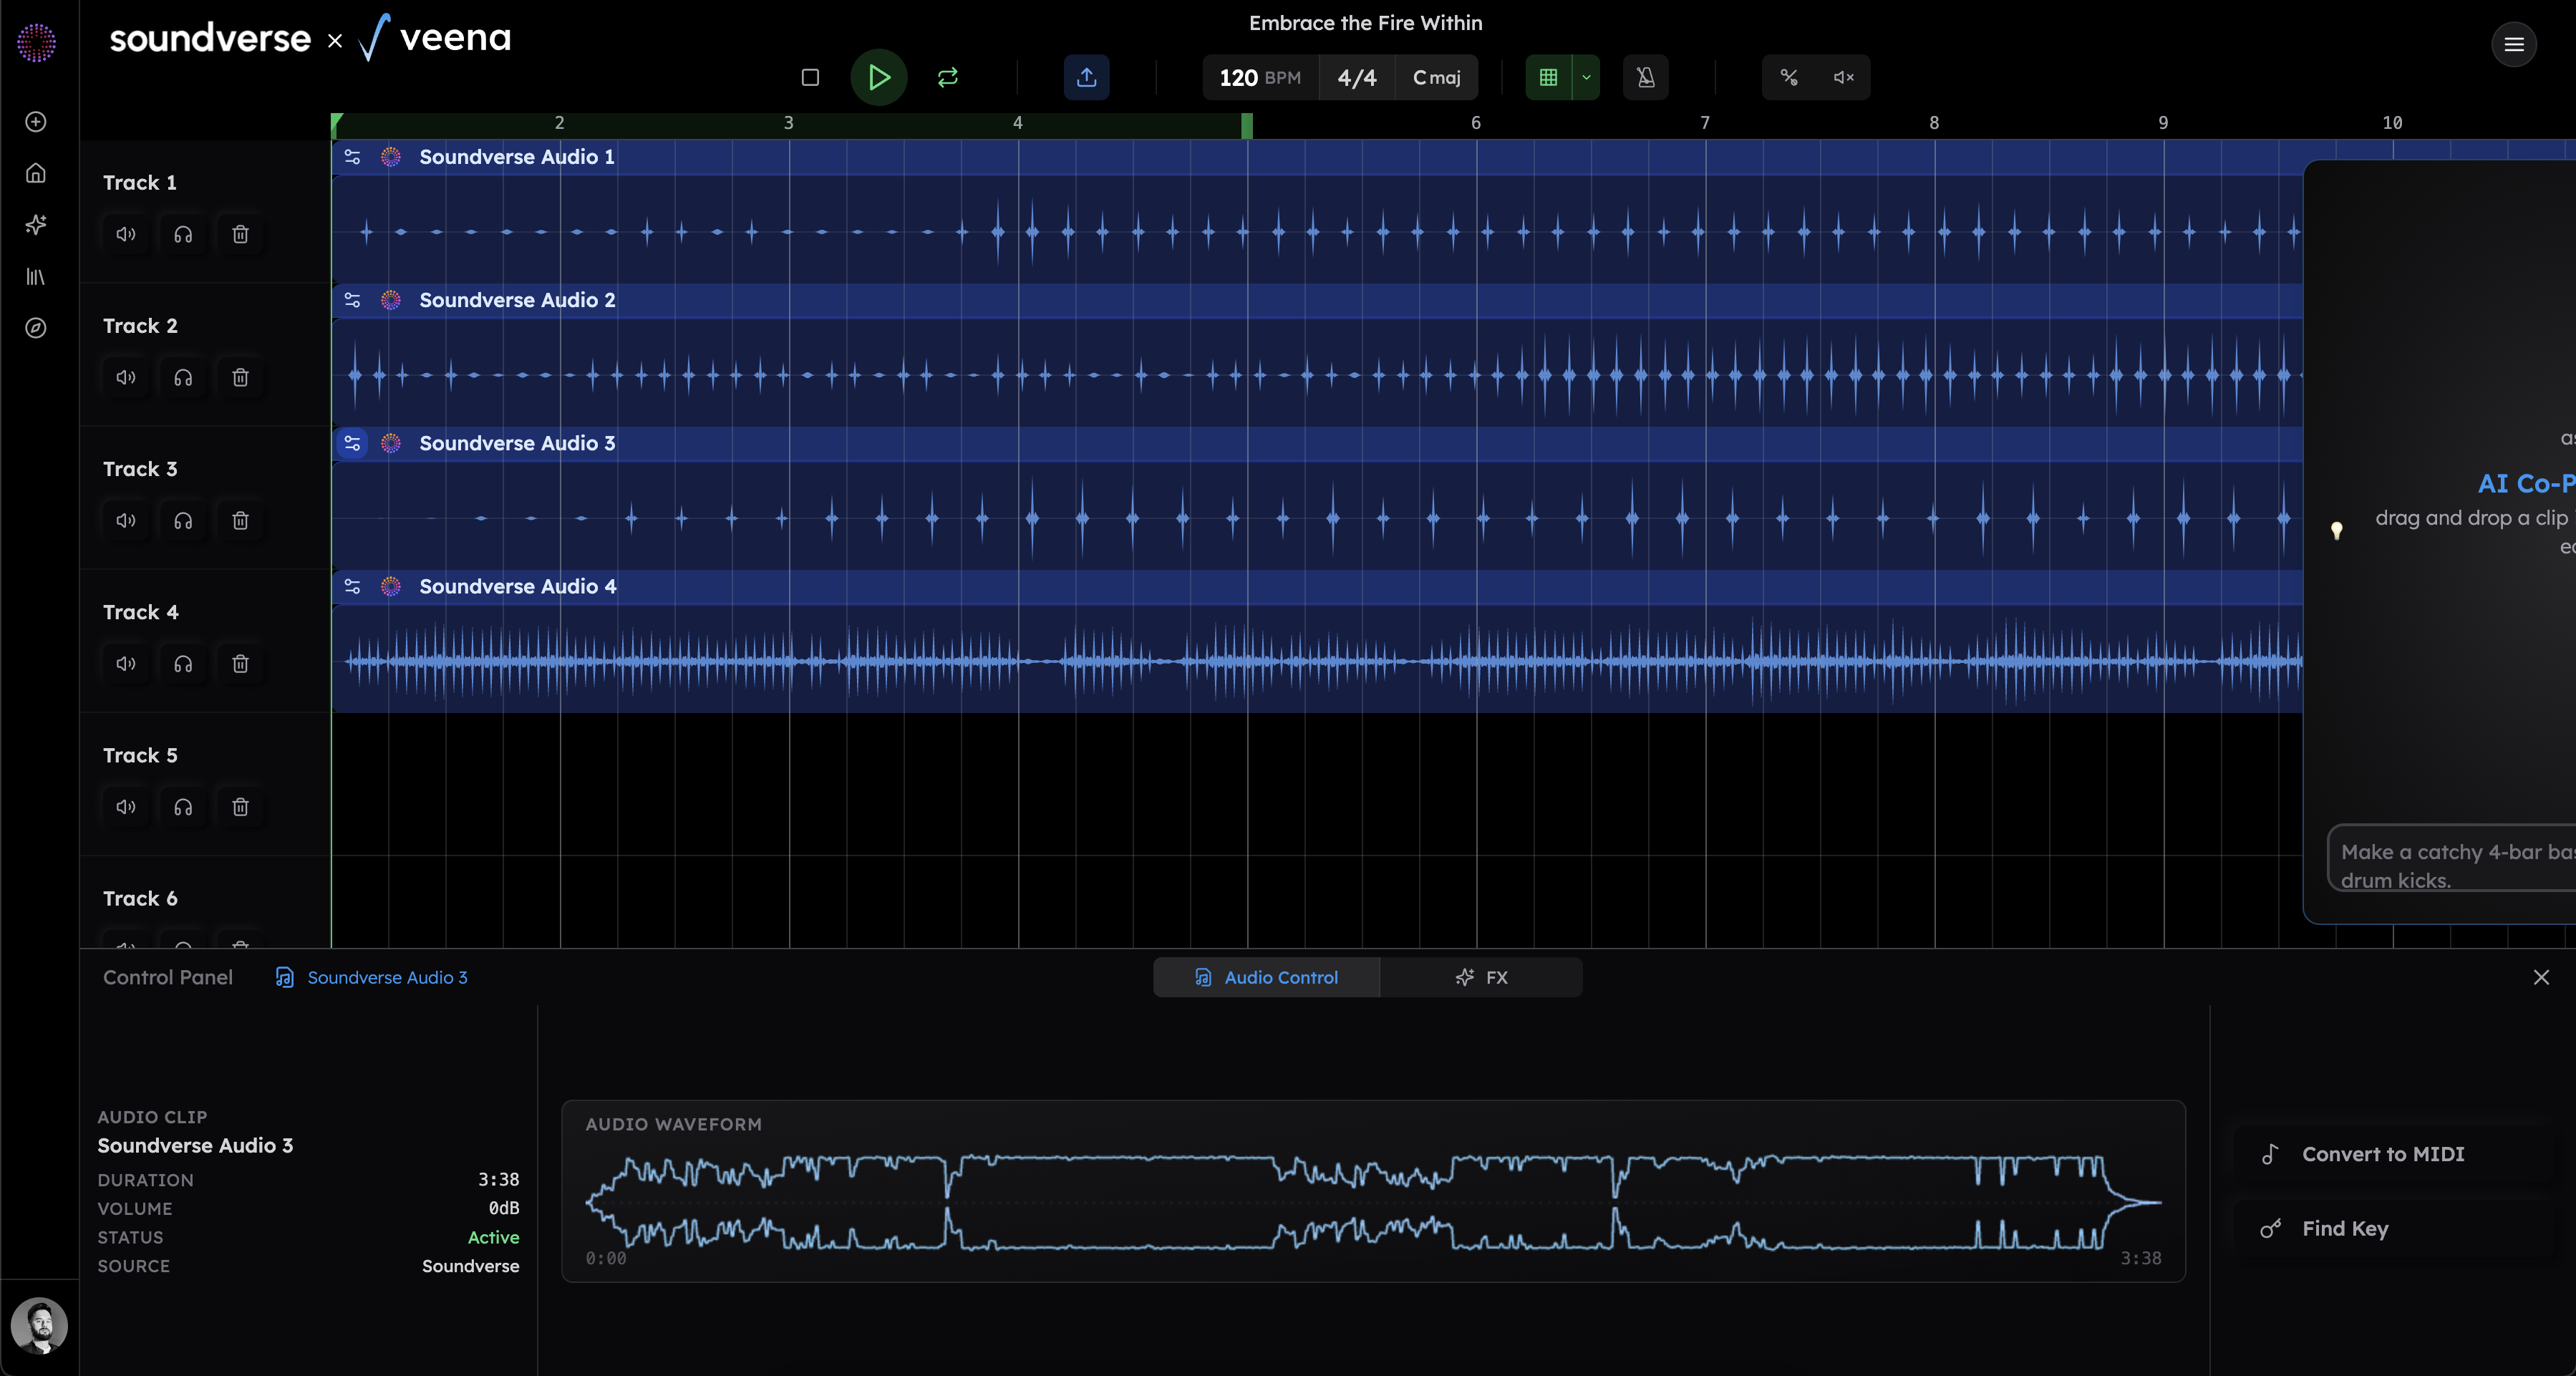Image resolution: width=2576 pixels, height=1376 pixels.
Task: Click the Soundverse badge icon on Audio 1 clip
Action: [391, 157]
